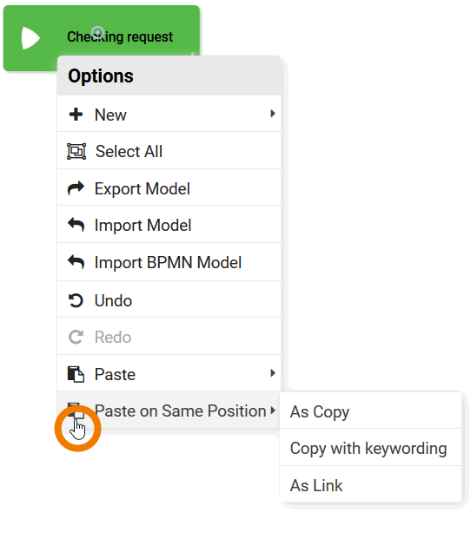Select the Export Model menu entry
Image resolution: width=471 pixels, height=552 pixels.
point(169,188)
